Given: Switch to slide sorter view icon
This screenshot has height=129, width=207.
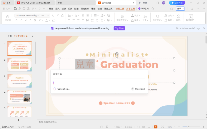Looking at the screenshot, I should [144, 127].
